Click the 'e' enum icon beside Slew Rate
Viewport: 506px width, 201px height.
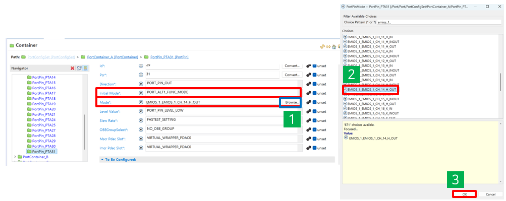(x=141, y=120)
